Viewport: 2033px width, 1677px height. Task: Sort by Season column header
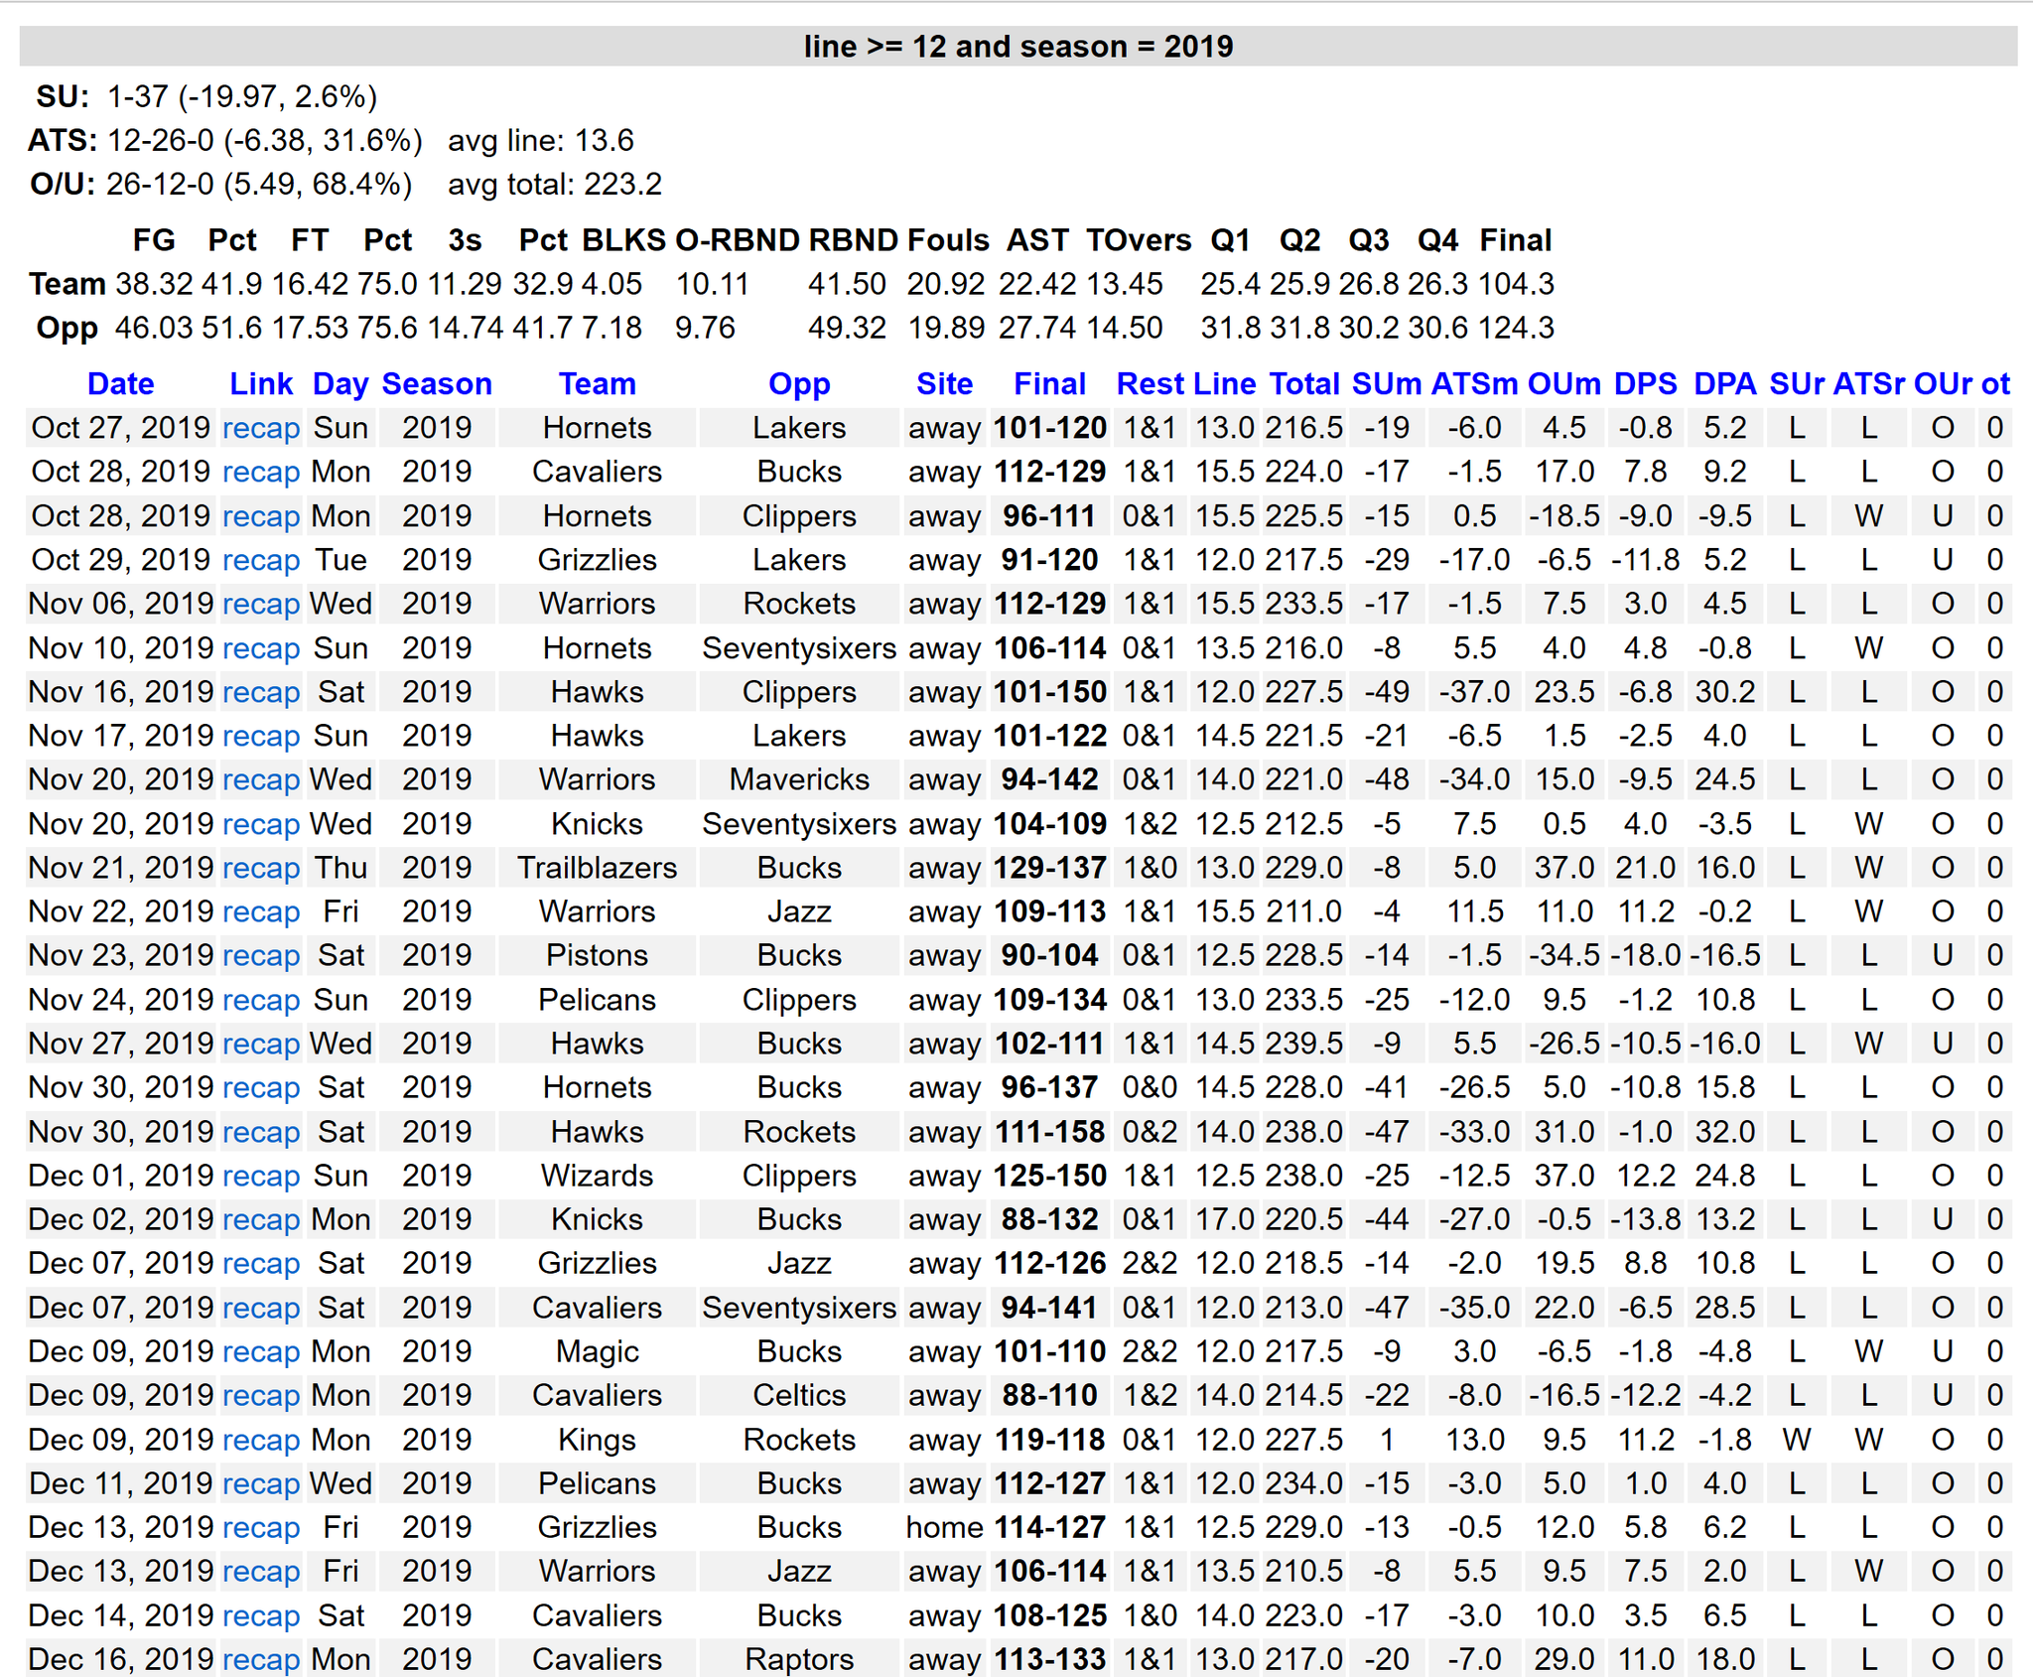pos(437,384)
